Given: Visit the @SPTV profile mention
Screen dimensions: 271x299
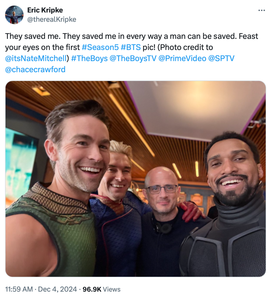Looking at the screenshot, I should click(x=221, y=58).
